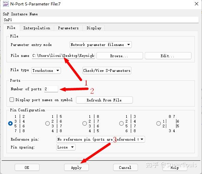Select the square 8-pin configuration layout
This screenshot has height=174, width=202.
(x=158, y=123)
